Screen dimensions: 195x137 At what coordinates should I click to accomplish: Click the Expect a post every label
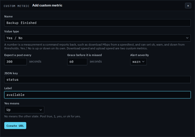18,55
